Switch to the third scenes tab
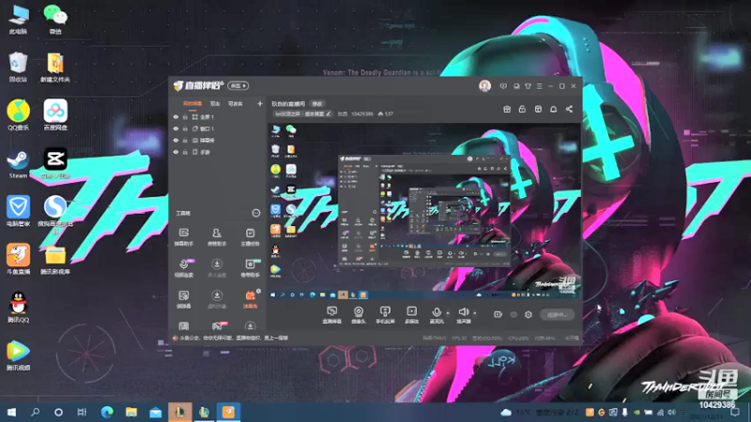The width and height of the screenshot is (751, 422). click(236, 103)
